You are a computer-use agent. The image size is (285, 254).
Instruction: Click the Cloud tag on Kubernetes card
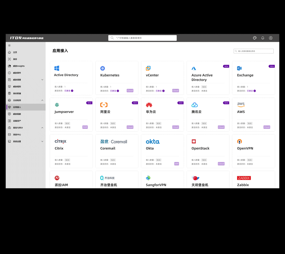point(130,90)
